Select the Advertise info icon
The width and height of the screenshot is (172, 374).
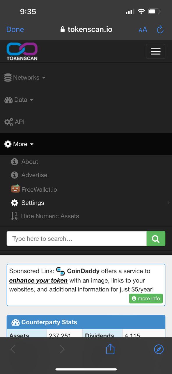[15, 175]
